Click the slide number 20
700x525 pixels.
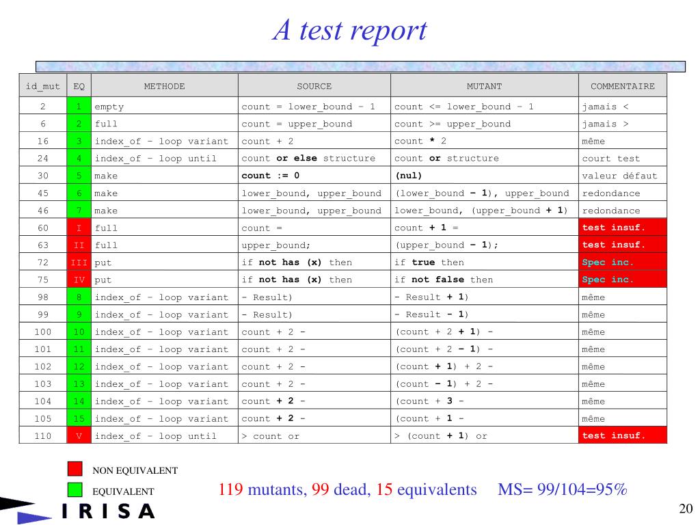point(686,509)
